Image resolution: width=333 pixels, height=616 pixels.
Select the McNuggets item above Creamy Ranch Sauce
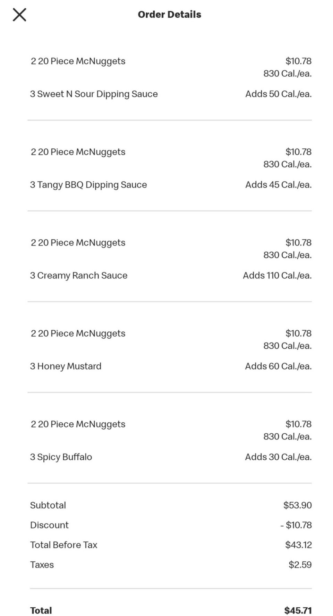(78, 243)
